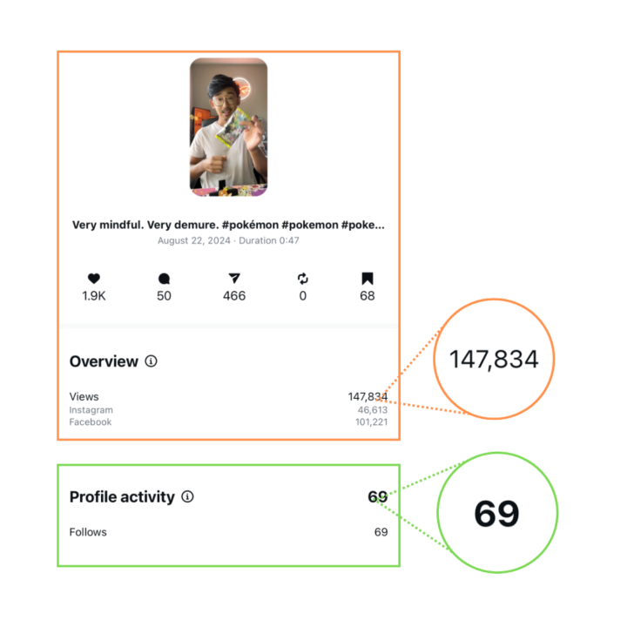Open the reel video thumbnail
Viewport: 627px width, 627px height.
click(228, 127)
